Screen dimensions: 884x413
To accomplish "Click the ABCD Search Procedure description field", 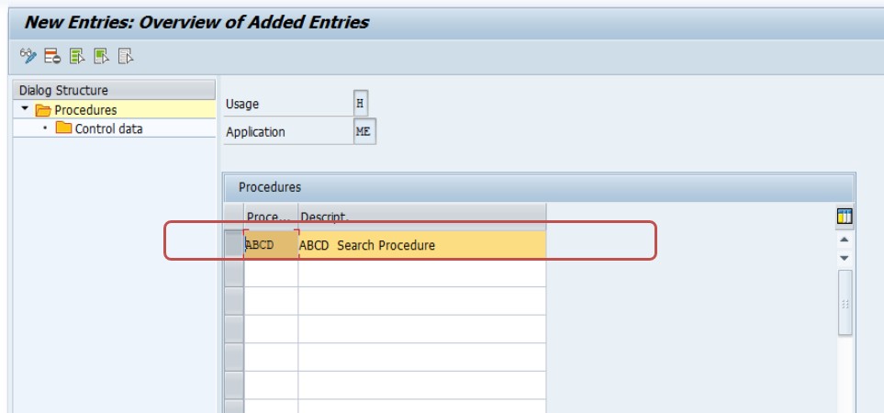I will coord(422,245).
